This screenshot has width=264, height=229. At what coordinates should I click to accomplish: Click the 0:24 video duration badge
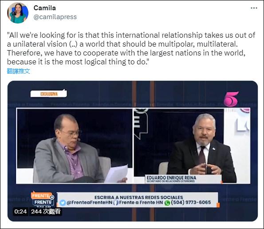(x=20, y=212)
